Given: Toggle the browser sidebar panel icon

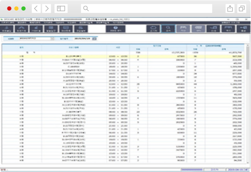Looking at the screenshot, I should tap(61, 8).
